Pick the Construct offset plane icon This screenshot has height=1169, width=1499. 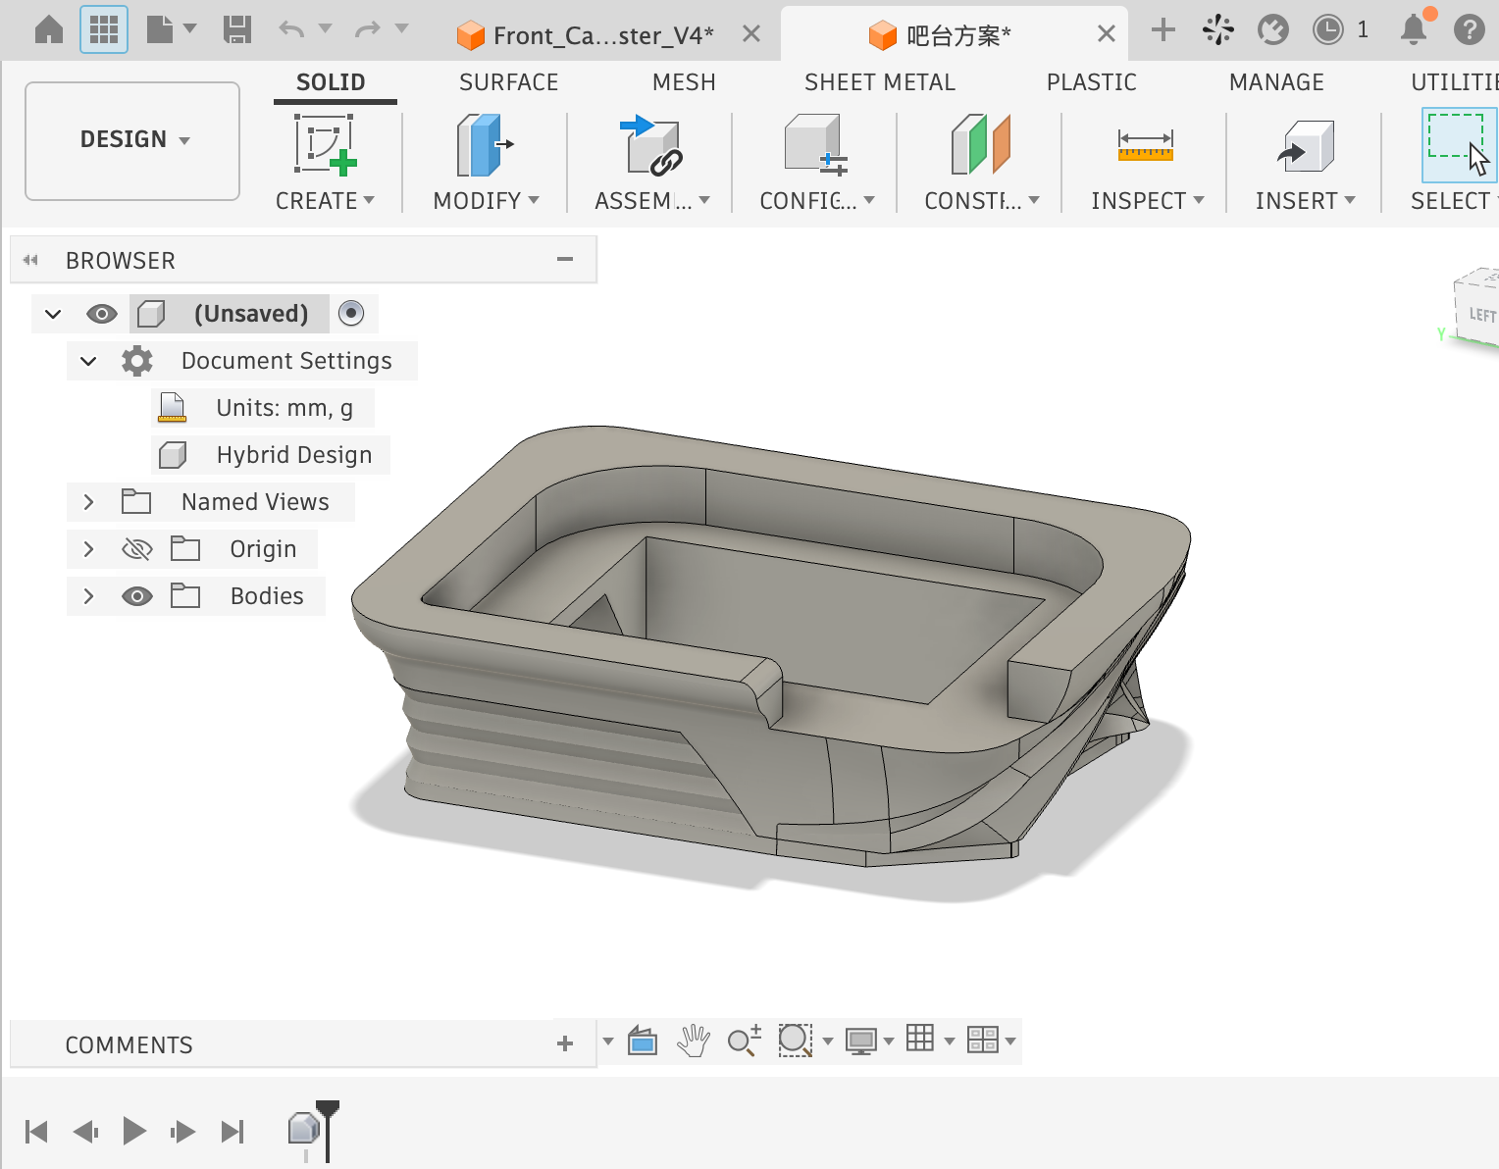980,144
